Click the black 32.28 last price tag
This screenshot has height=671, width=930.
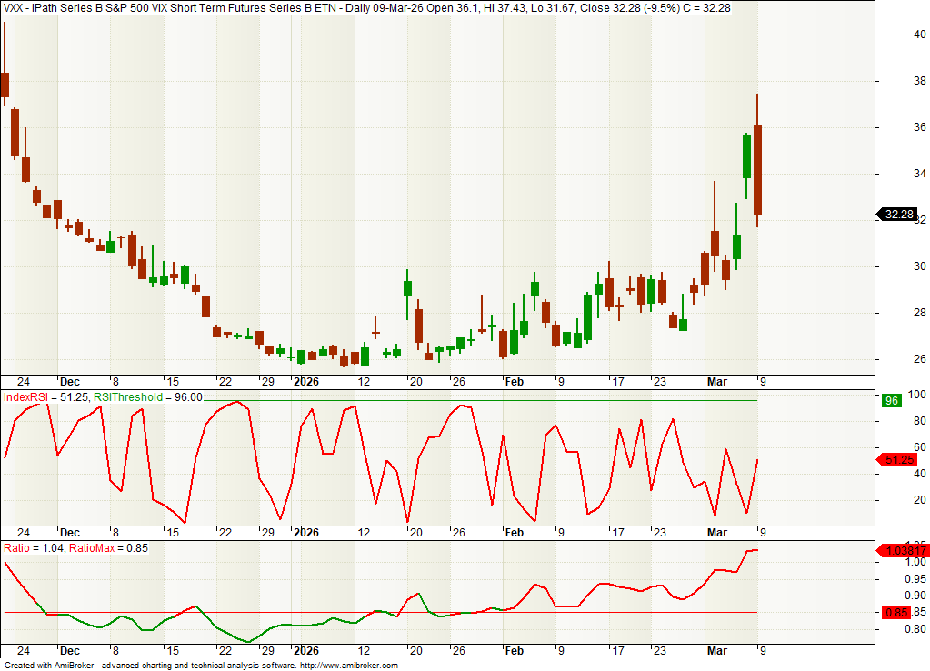coord(898,215)
